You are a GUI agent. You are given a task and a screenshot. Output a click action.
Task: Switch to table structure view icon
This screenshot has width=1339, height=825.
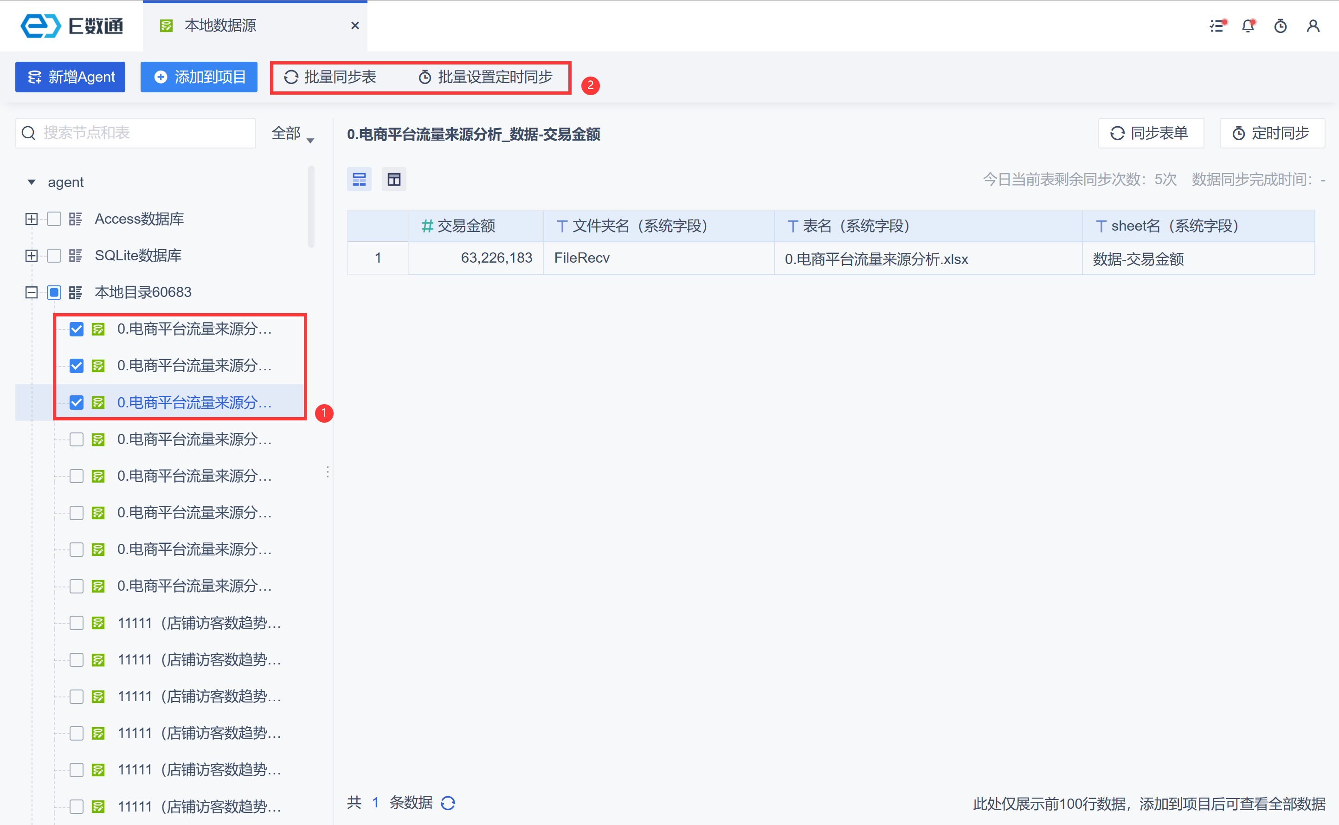[x=394, y=179]
